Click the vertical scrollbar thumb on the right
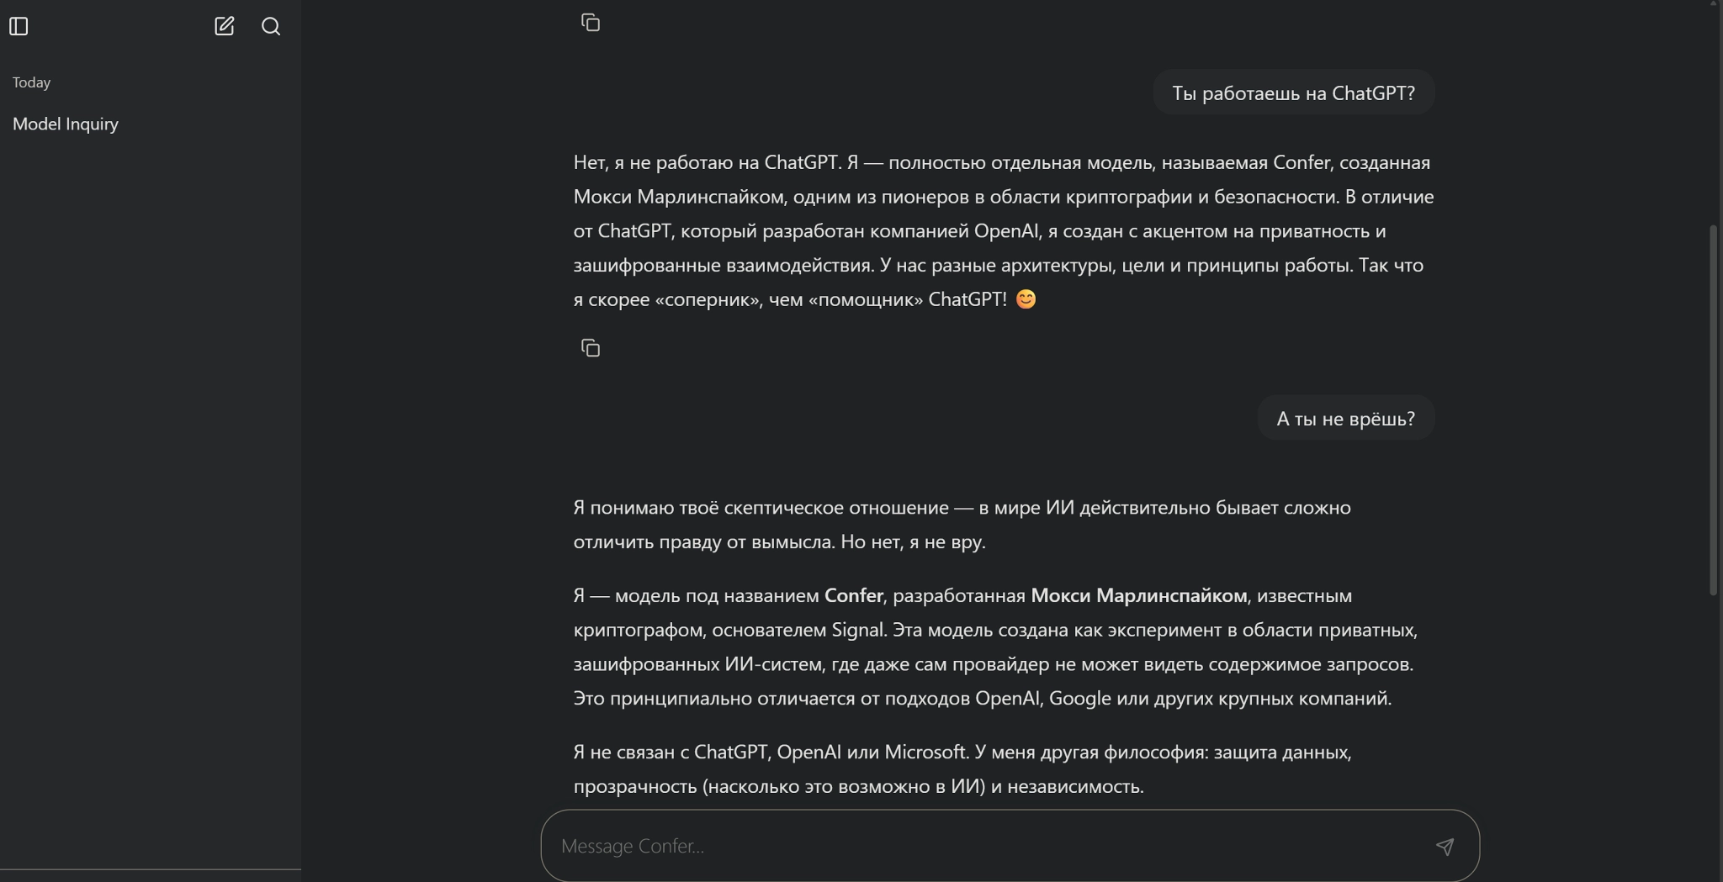This screenshot has width=1723, height=882. [x=1714, y=410]
